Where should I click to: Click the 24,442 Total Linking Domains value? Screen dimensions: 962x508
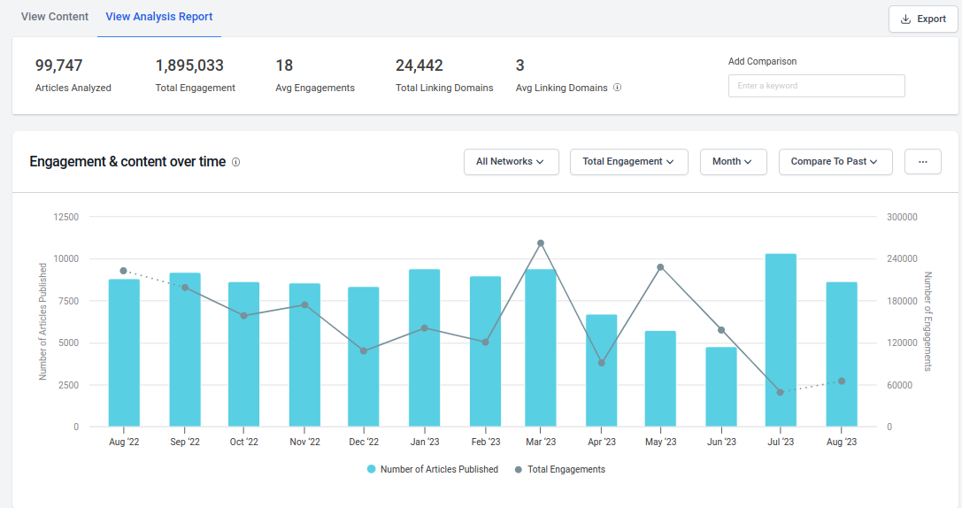point(419,65)
